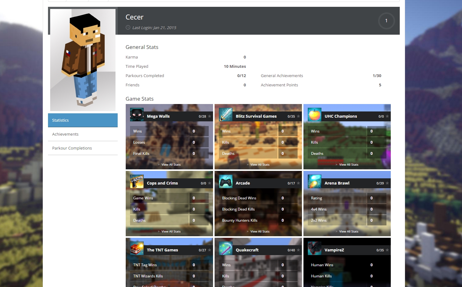Click the star next to Mega Walls 0/28

(210, 116)
